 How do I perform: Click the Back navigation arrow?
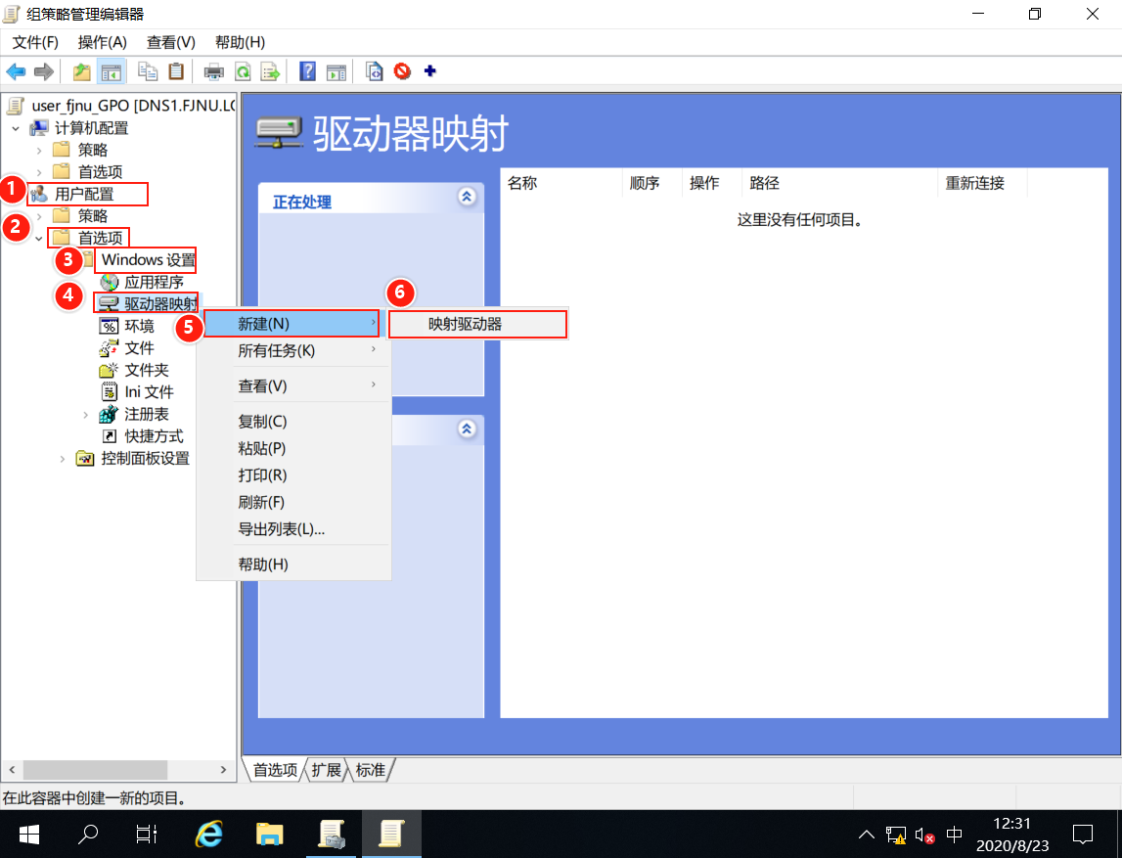(x=16, y=70)
